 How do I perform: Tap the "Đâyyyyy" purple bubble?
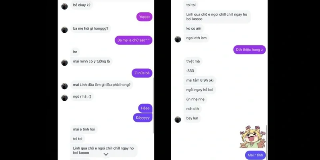coord(143,118)
